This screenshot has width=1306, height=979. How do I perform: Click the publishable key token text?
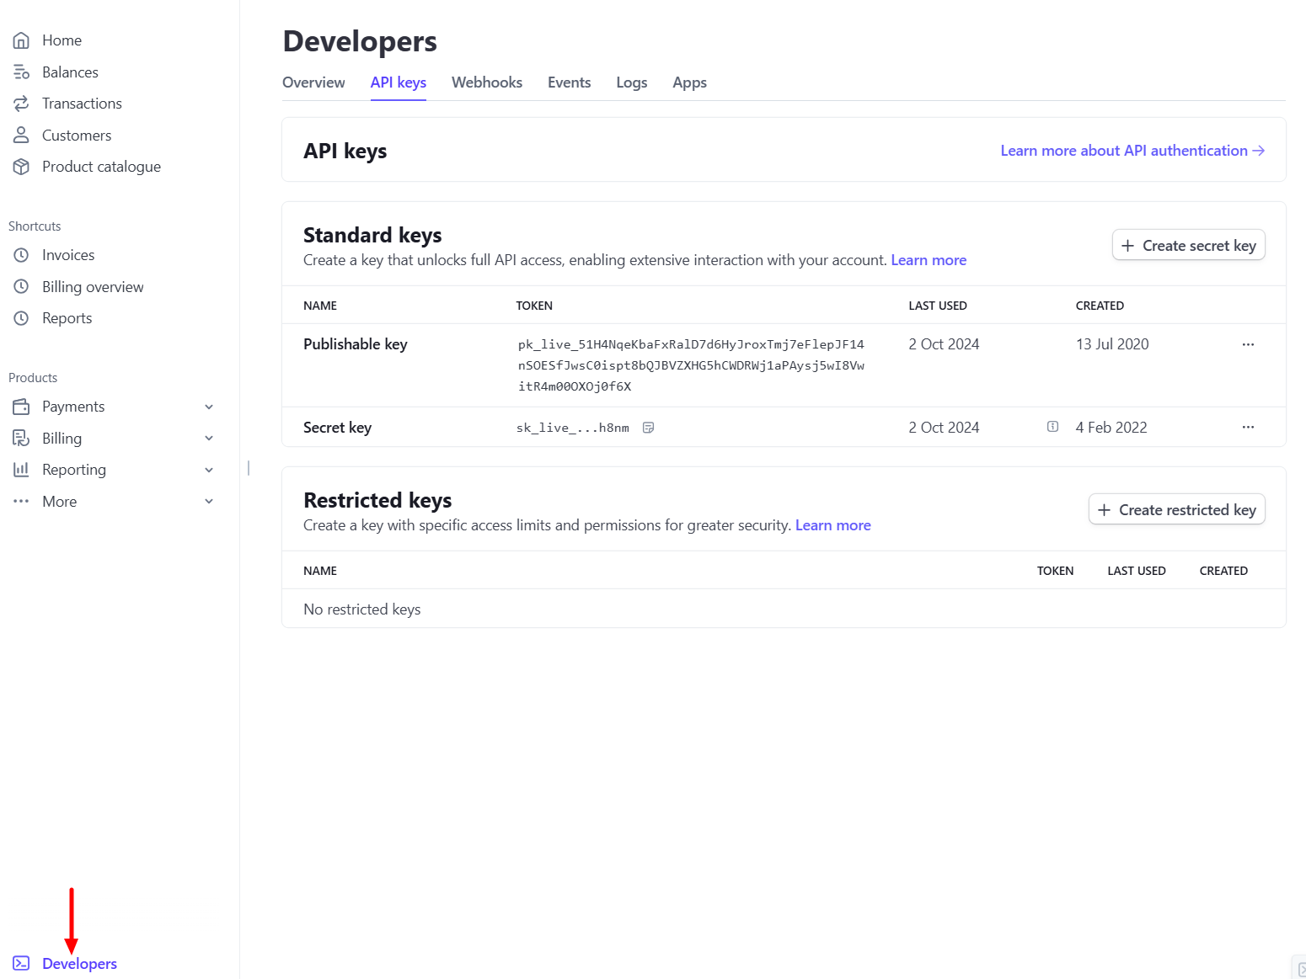[690, 365]
